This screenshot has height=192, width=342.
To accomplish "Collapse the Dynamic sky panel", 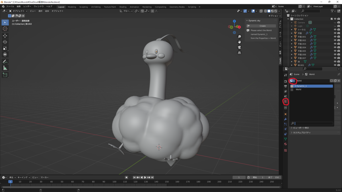I will [x=247, y=20].
